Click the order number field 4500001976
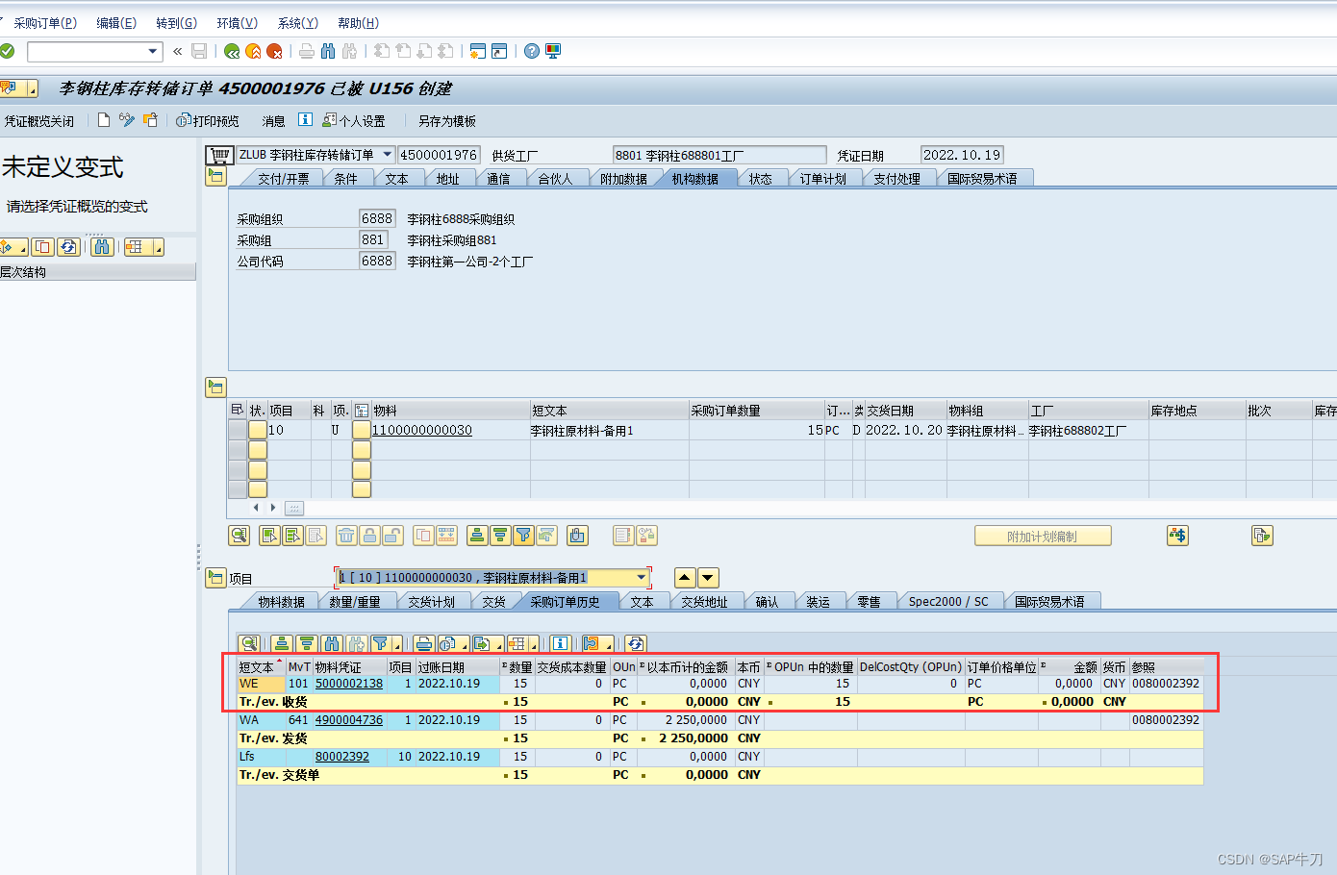1337x875 pixels. (x=439, y=155)
